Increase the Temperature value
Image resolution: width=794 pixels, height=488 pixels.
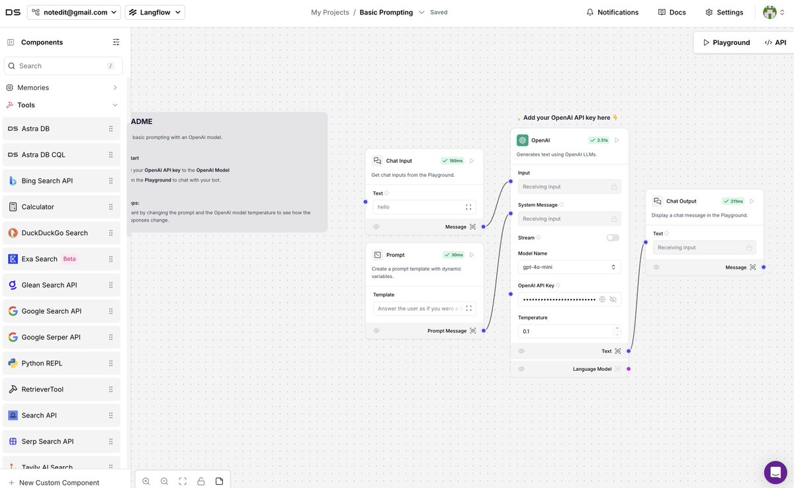pos(617,328)
